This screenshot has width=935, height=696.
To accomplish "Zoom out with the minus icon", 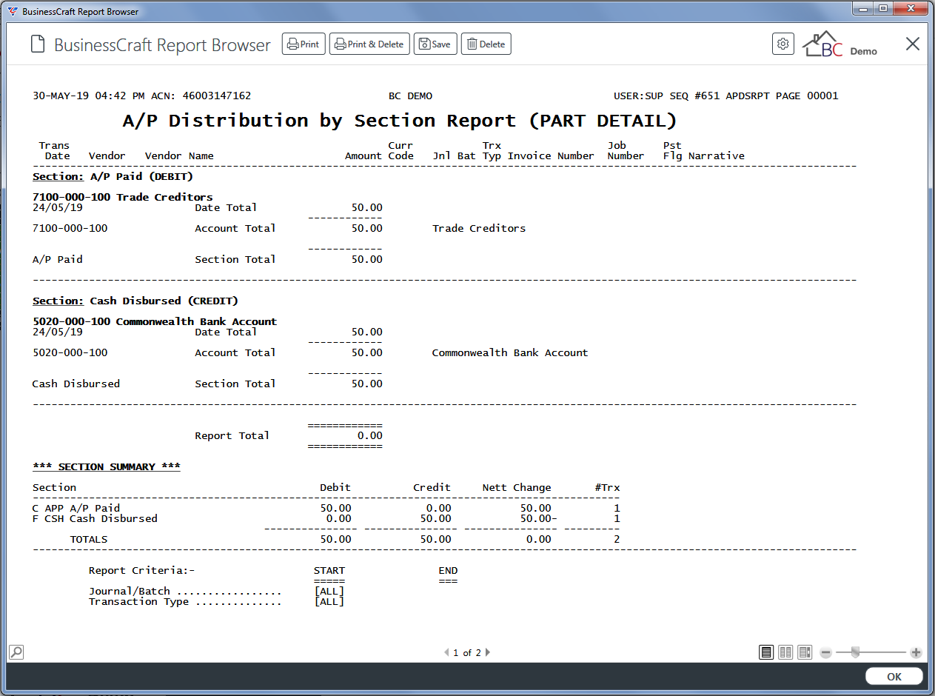I will [826, 653].
